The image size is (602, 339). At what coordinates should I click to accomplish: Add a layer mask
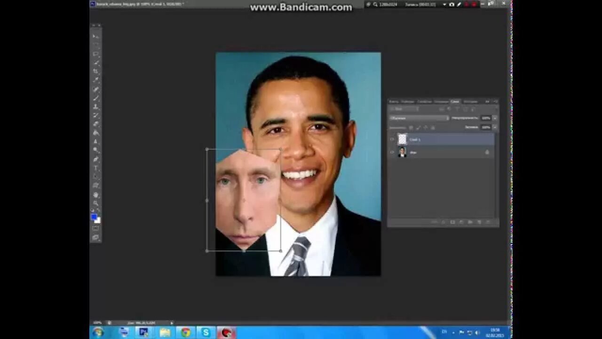point(452,222)
